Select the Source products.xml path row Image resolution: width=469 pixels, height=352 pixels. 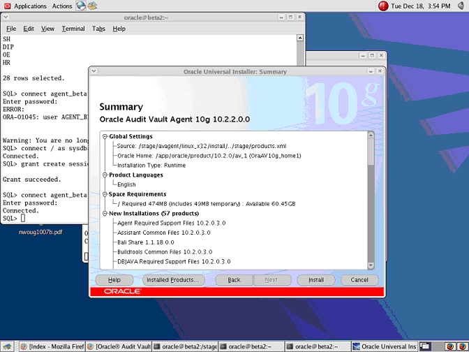pyautogui.click(x=202, y=146)
